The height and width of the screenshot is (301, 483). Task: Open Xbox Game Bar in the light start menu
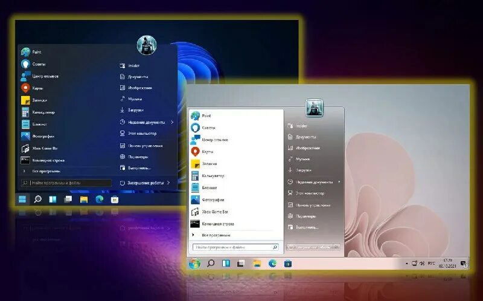[x=209, y=212]
